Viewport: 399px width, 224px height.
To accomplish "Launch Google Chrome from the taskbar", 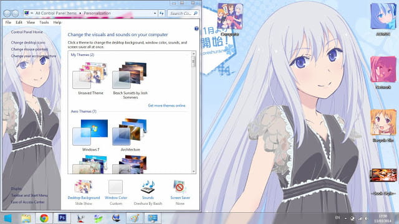I will (x=44, y=218).
